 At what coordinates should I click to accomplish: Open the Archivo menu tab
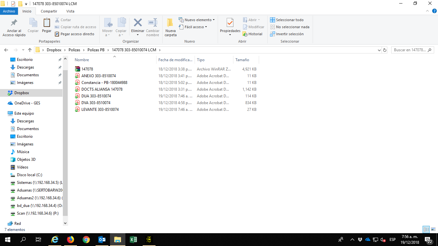click(x=9, y=11)
